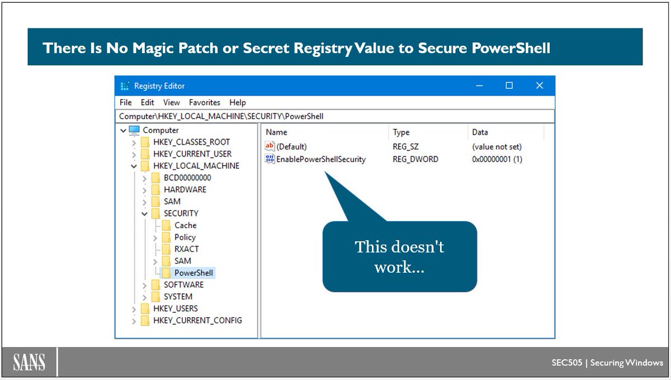Sort by the Name column header
This screenshot has height=380, width=671.
[x=325, y=132]
